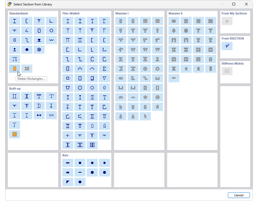Select the octagon icon in Massive I
Viewport: 258px width, 201px height.
pyautogui.click(x=158, y=97)
